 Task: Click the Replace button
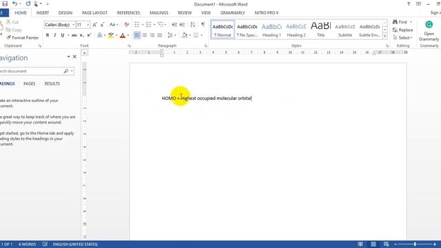(x=402, y=30)
